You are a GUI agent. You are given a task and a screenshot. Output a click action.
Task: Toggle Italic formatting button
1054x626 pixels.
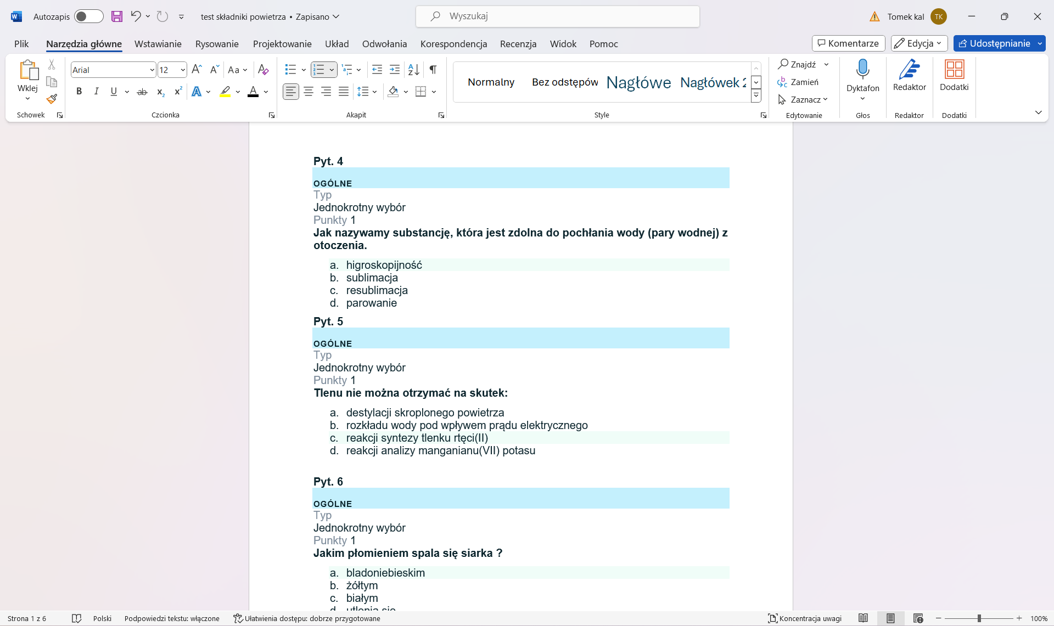96,92
